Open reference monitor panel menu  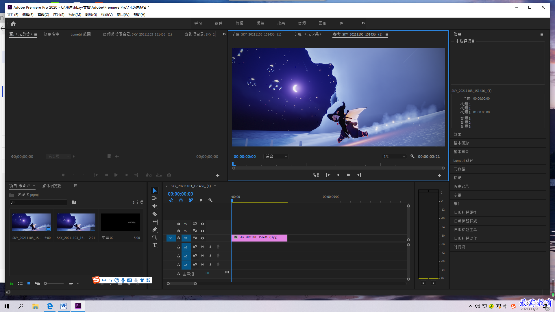point(386,34)
